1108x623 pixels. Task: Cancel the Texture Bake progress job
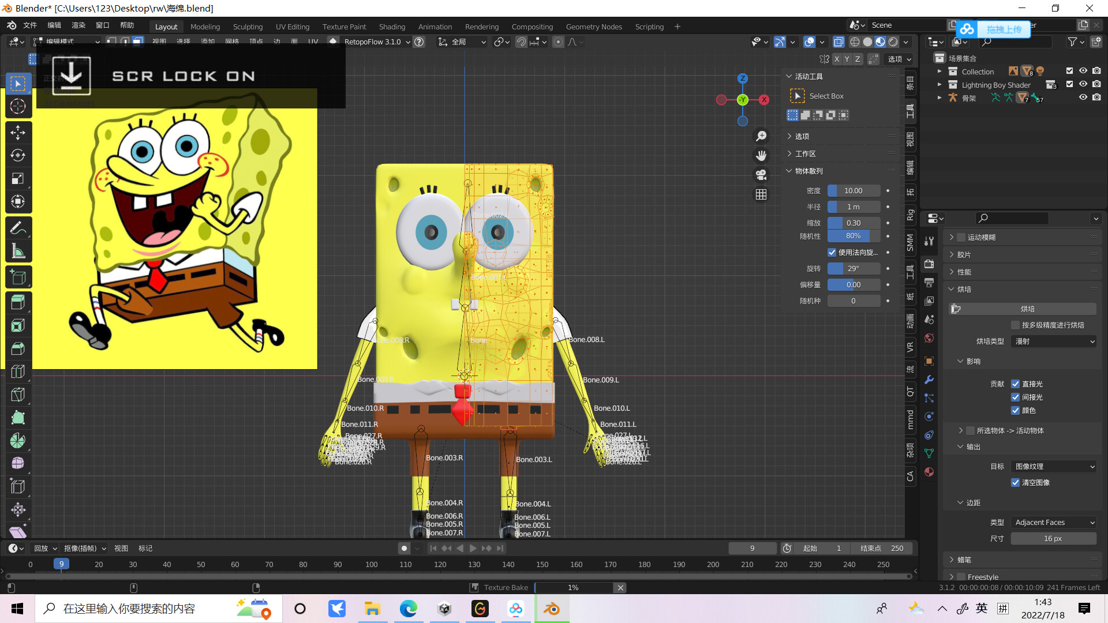point(620,588)
